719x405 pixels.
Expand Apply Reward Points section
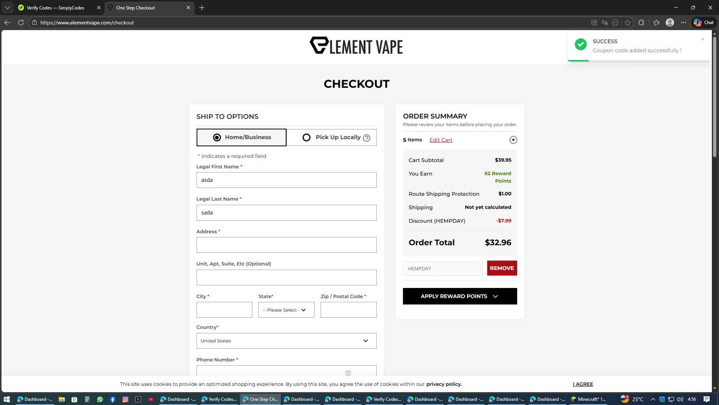pos(460,296)
